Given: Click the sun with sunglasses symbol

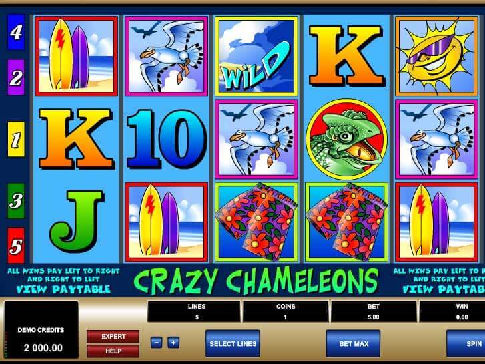Looking at the screenshot, I should pyautogui.click(x=436, y=56).
